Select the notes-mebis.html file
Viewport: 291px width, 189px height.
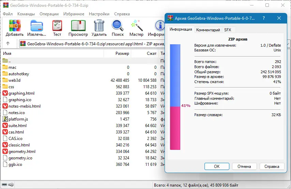coord(24,106)
